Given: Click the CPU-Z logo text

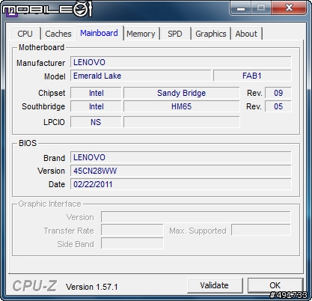Looking at the screenshot, I should tap(34, 286).
